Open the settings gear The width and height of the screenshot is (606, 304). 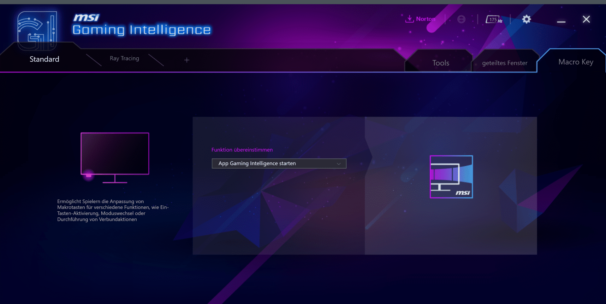pyautogui.click(x=526, y=19)
